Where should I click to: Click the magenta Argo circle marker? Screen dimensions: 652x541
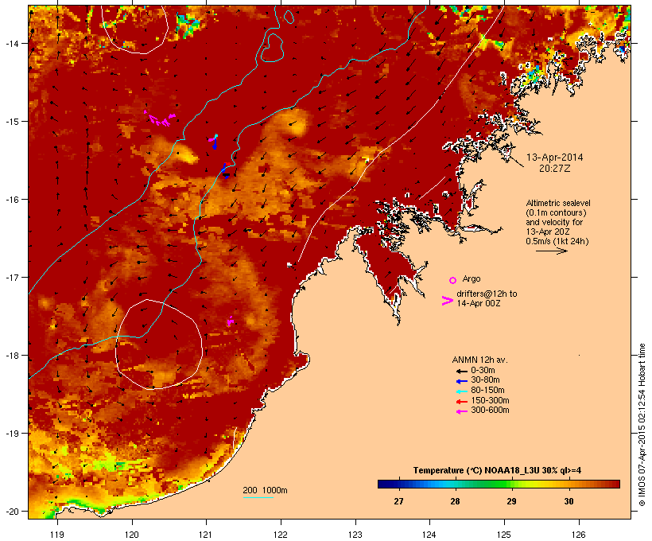[x=452, y=280]
